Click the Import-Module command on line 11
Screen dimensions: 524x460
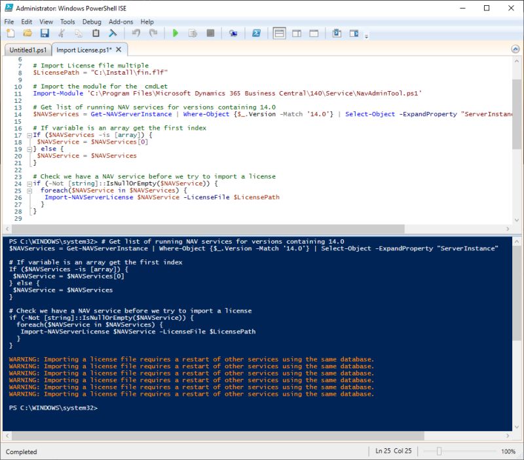coord(58,93)
